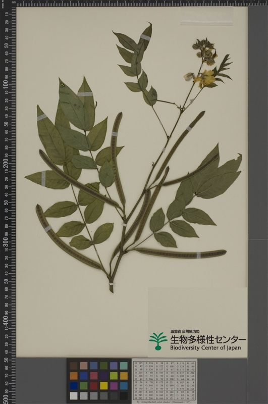This screenshot has height=404, width=268.
Task: Click the transparent tape patch at top right
Action: coord(207,16)
